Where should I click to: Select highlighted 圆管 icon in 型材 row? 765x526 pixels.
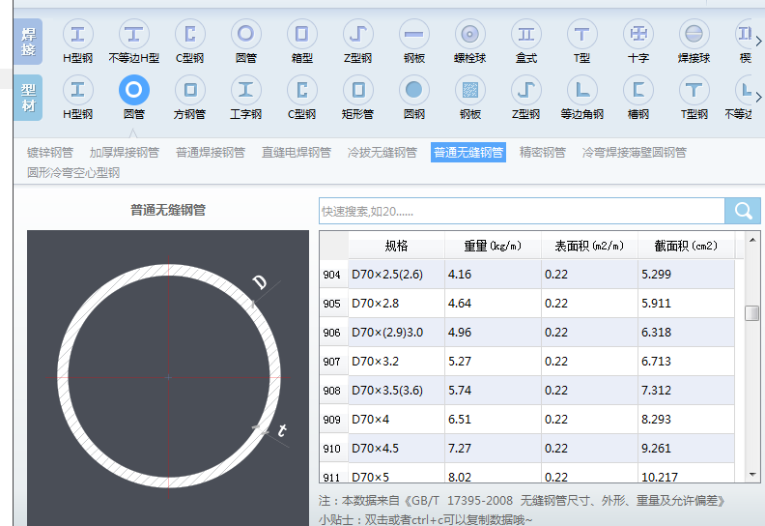coord(133,90)
